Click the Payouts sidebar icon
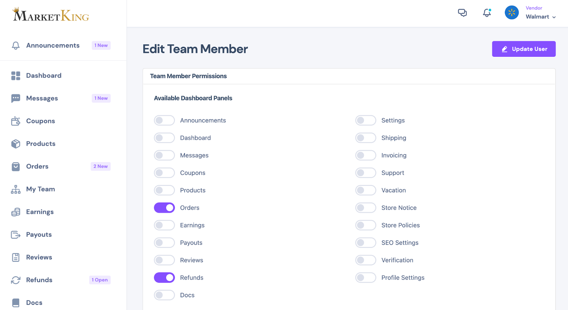This screenshot has width=568, height=310. click(x=16, y=235)
